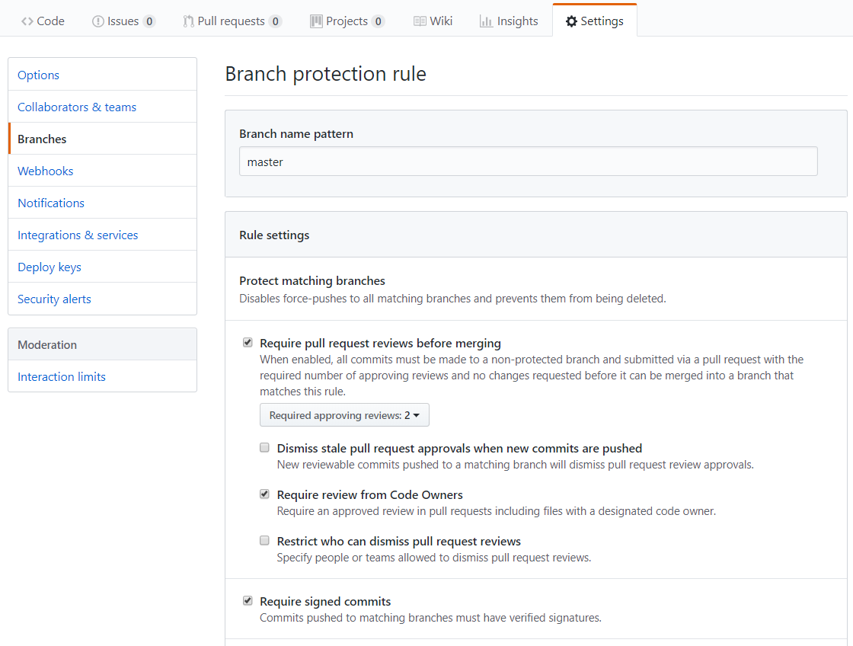Enable Dismiss stale pull request approvals checkbox

click(264, 448)
